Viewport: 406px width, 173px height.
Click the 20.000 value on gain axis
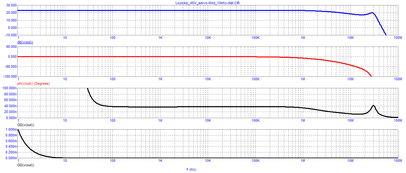11,13
